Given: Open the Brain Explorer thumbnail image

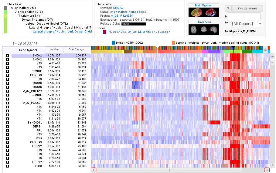Looking at the screenshot, I should coord(204,12).
